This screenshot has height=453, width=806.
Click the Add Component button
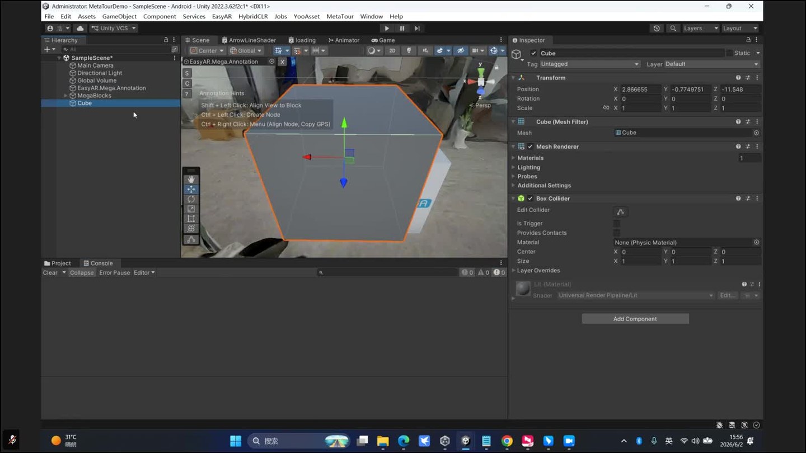tap(635, 319)
